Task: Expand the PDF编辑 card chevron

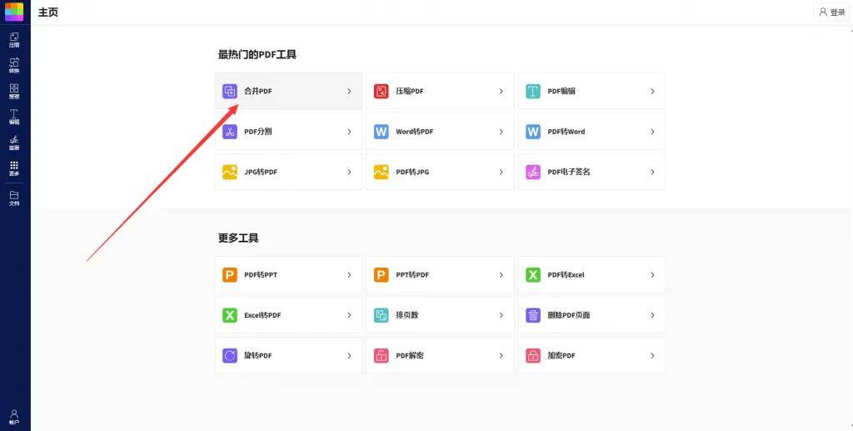Action: click(x=652, y=92)
